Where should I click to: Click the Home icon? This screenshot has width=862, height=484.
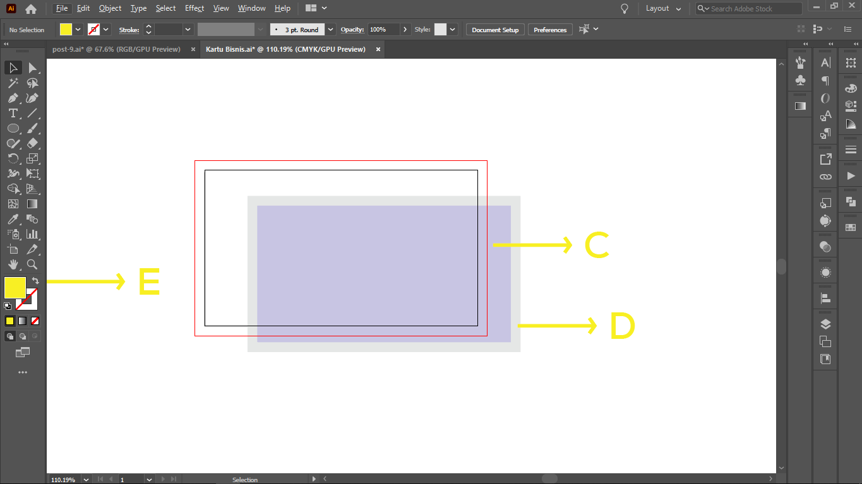click(x=30, y=9)
